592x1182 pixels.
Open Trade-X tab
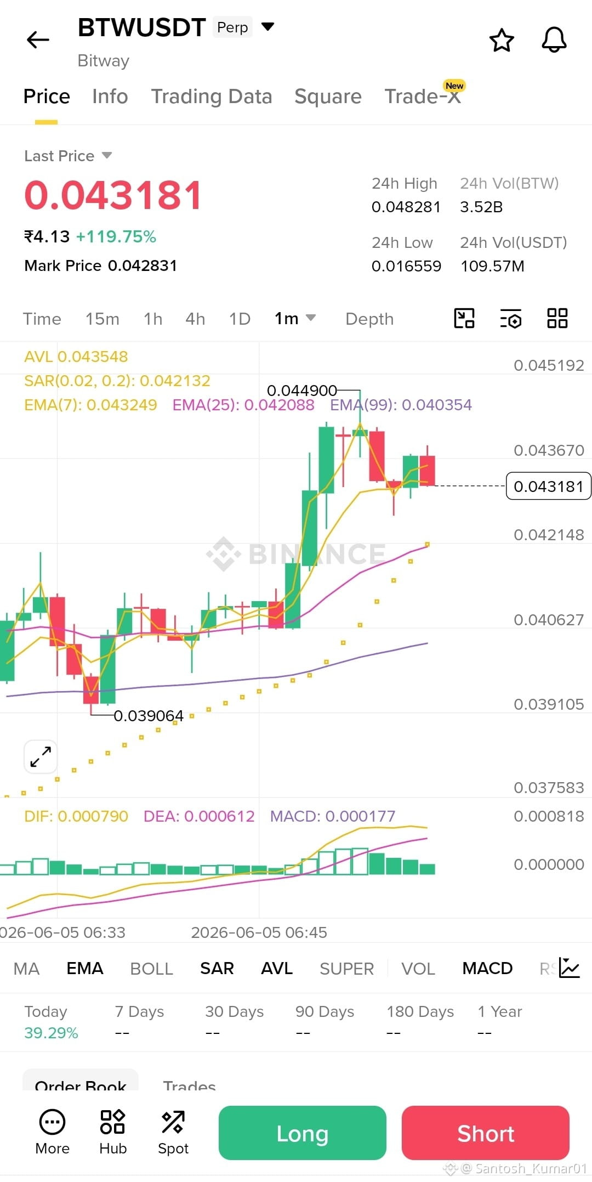pos(423,97)
